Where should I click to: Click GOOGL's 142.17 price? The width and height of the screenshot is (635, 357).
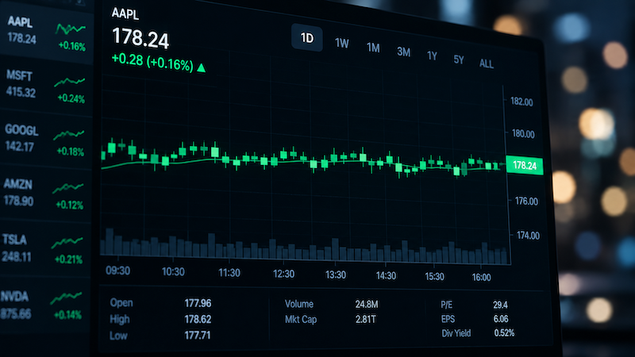point(19,146)
